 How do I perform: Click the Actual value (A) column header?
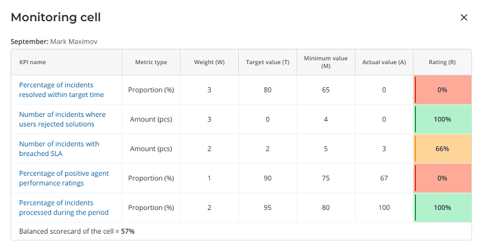click(x=384, y=62)
